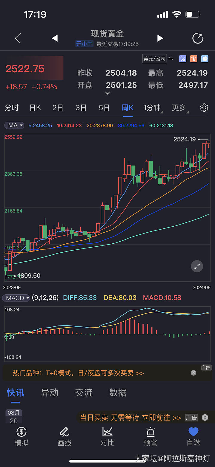
Task: Tap the 1809.50 low price label
Action: tap(29, 275)
